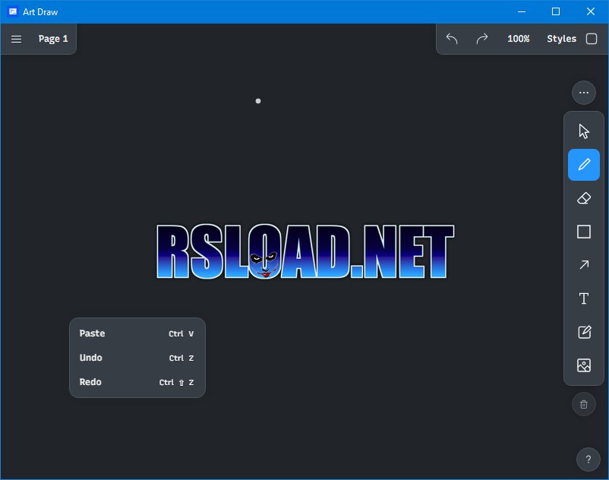The width and height of the screenshot is (609, 480).
Task: Open the more options ellipsis button
Action: pyautogui.click(x=584, y=93)
